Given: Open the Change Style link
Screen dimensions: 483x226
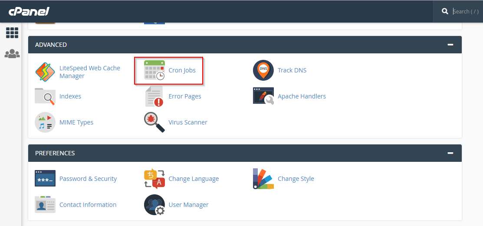Looking at the screenshot, I should (296, 179).
